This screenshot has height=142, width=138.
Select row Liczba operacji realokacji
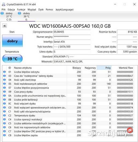68,120
